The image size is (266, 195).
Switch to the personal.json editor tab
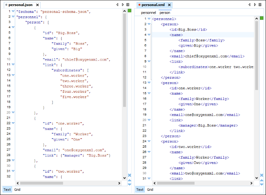point(21,5)
